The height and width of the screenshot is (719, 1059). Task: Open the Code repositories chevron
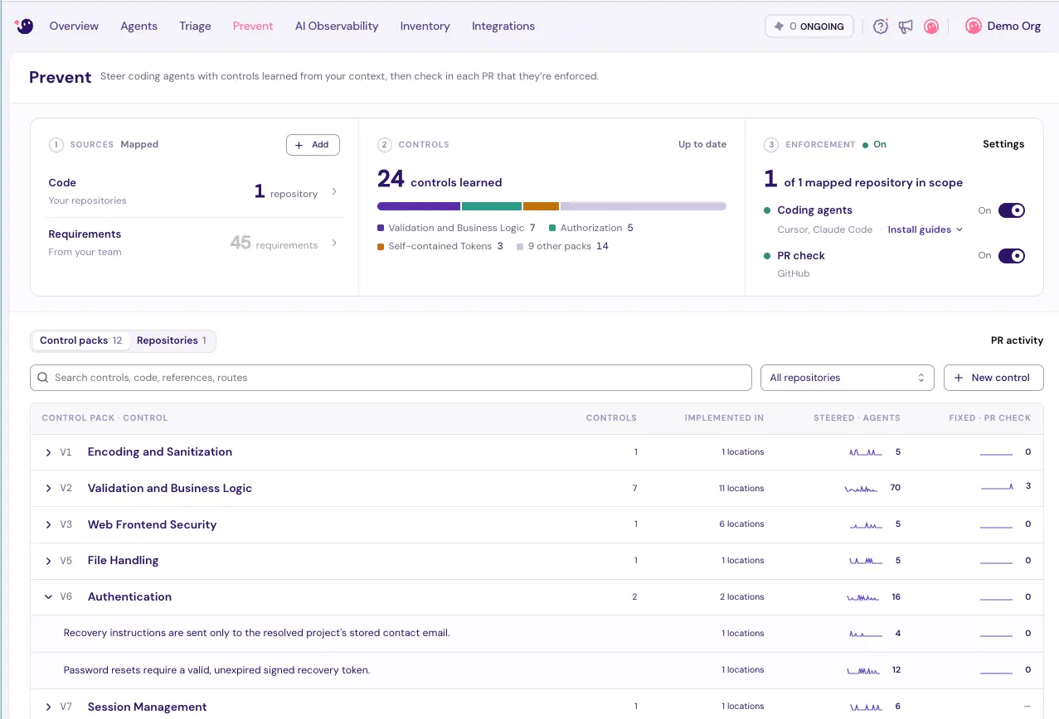(x=334, y=191)
